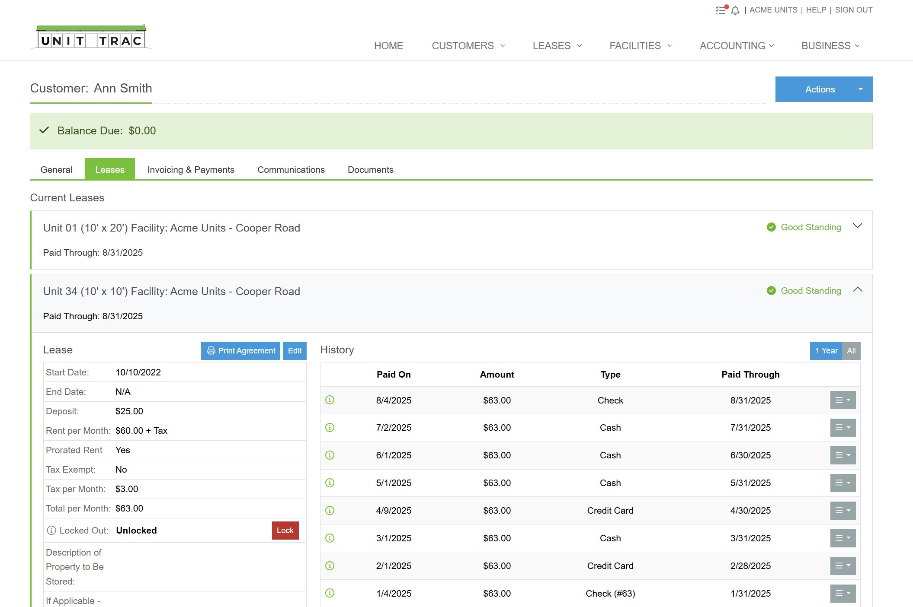
Task: Select the Deposit $25.00 value
Action: click(129, 411)
